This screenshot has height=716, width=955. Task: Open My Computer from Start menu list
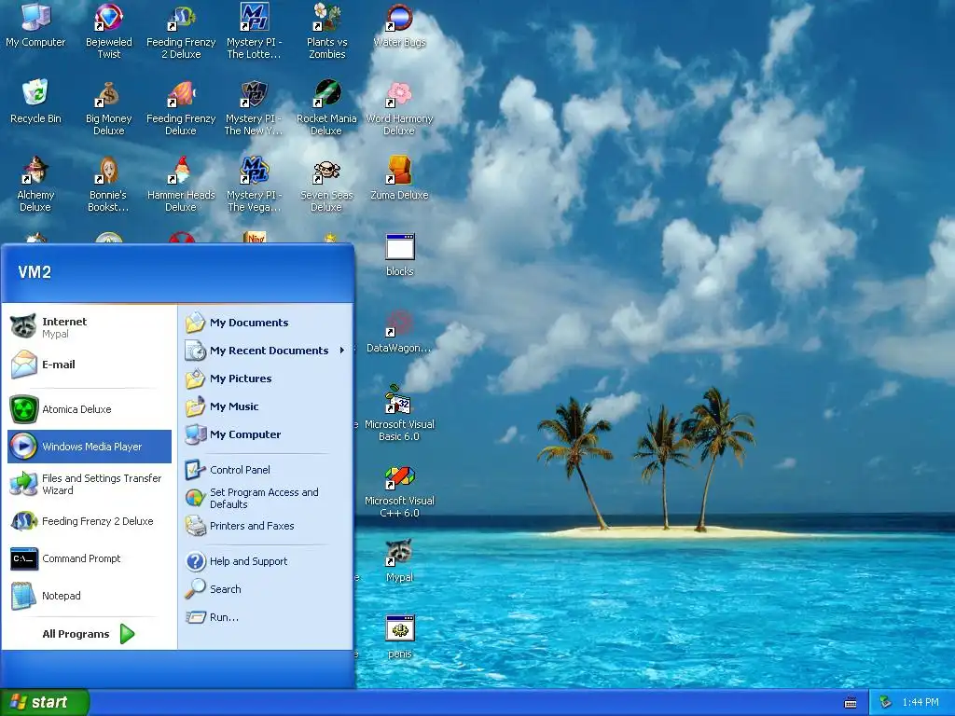tap(266, 434)
